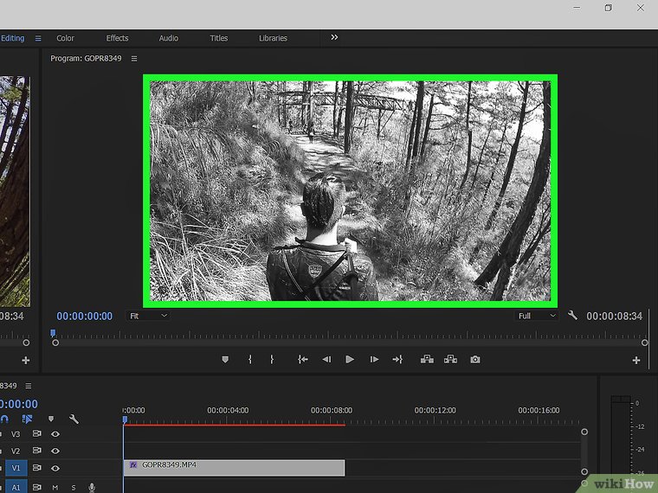Add a marker in the Program monitor
658x493 pixels.
tap(226, 359)
